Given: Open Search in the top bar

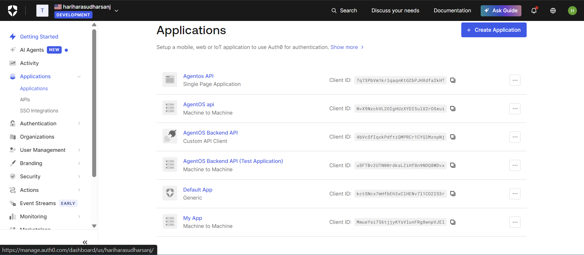Looking at the screenshot, I should pos(344,10).
